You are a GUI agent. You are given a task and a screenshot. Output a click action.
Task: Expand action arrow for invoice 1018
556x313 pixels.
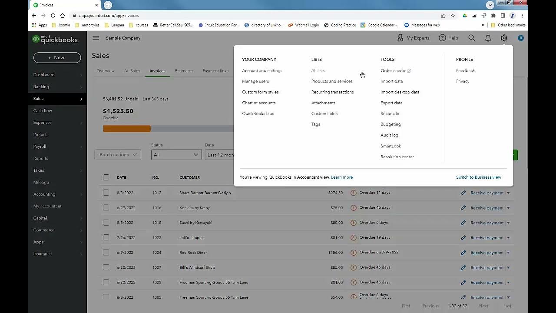click(x=508, y=223)
